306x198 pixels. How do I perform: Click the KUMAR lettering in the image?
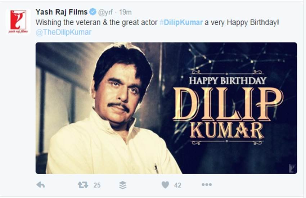(x=227, y=130)
